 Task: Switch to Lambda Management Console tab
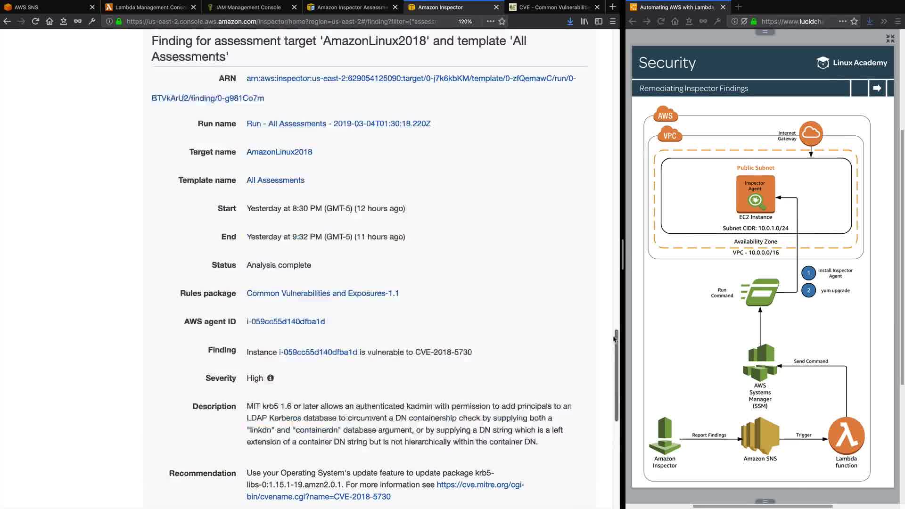pyautogui.click(x=151, y=7)
